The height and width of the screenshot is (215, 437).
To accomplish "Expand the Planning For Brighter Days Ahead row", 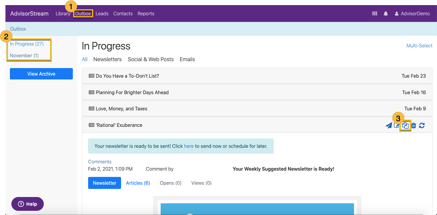I will (x=257, y=92).
